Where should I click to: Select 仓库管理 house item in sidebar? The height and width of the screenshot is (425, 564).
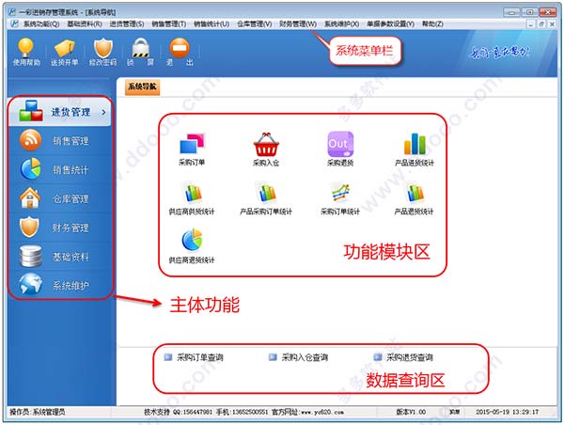tap(60, 198)
